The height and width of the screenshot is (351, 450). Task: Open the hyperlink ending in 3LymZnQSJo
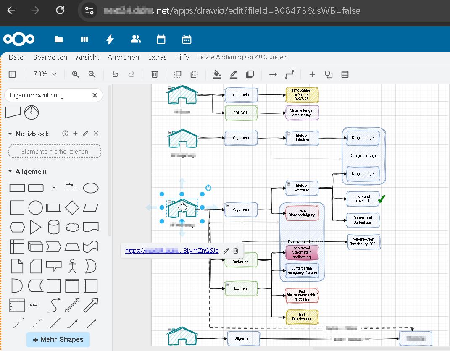(x=172, y=251)
